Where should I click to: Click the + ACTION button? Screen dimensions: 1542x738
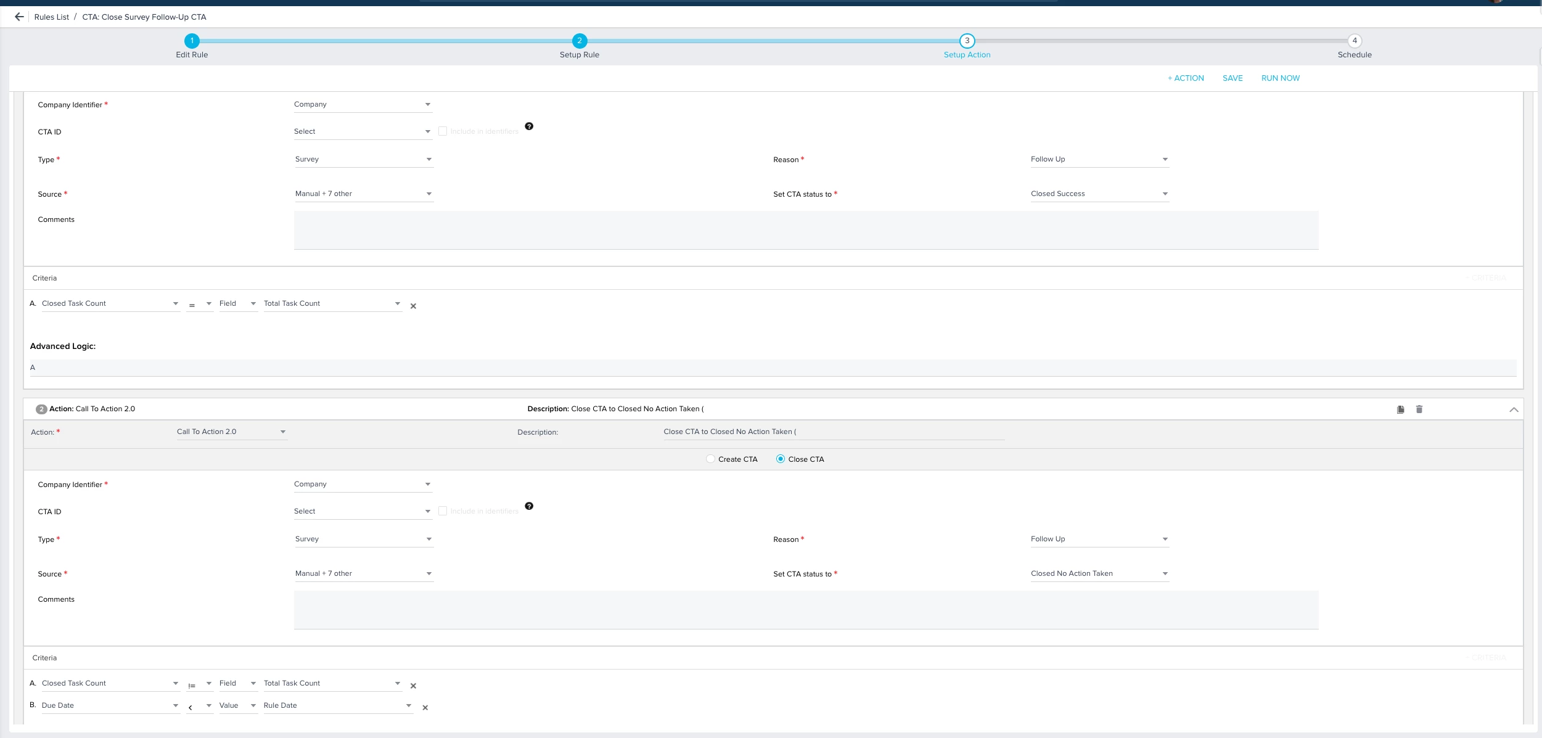1185,78
